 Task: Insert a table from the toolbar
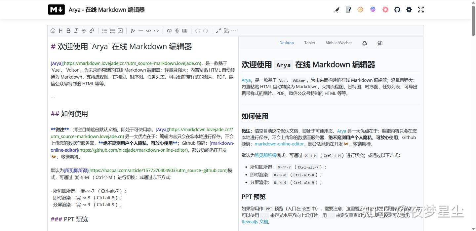click(x=185, y=31)
